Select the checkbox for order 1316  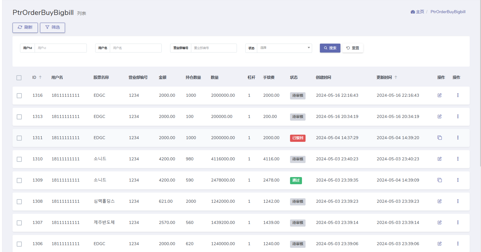pos(19,96)
